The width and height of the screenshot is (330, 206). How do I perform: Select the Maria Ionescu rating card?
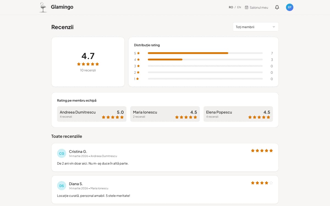pos(165,114)
